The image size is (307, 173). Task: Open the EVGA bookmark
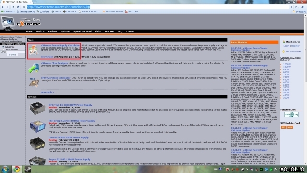tap(57, 12)
